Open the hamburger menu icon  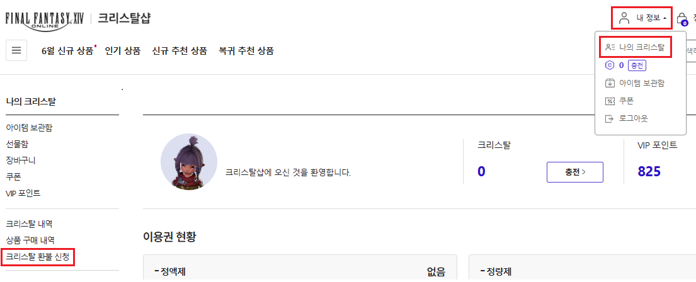tap(16, 50)
